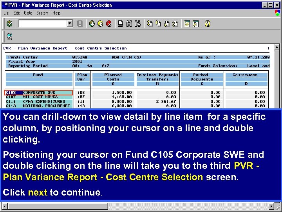This screenshot has height=212, width=282.
Task: Click the yellow Exit arrow icon
Action: click(100, 24)
